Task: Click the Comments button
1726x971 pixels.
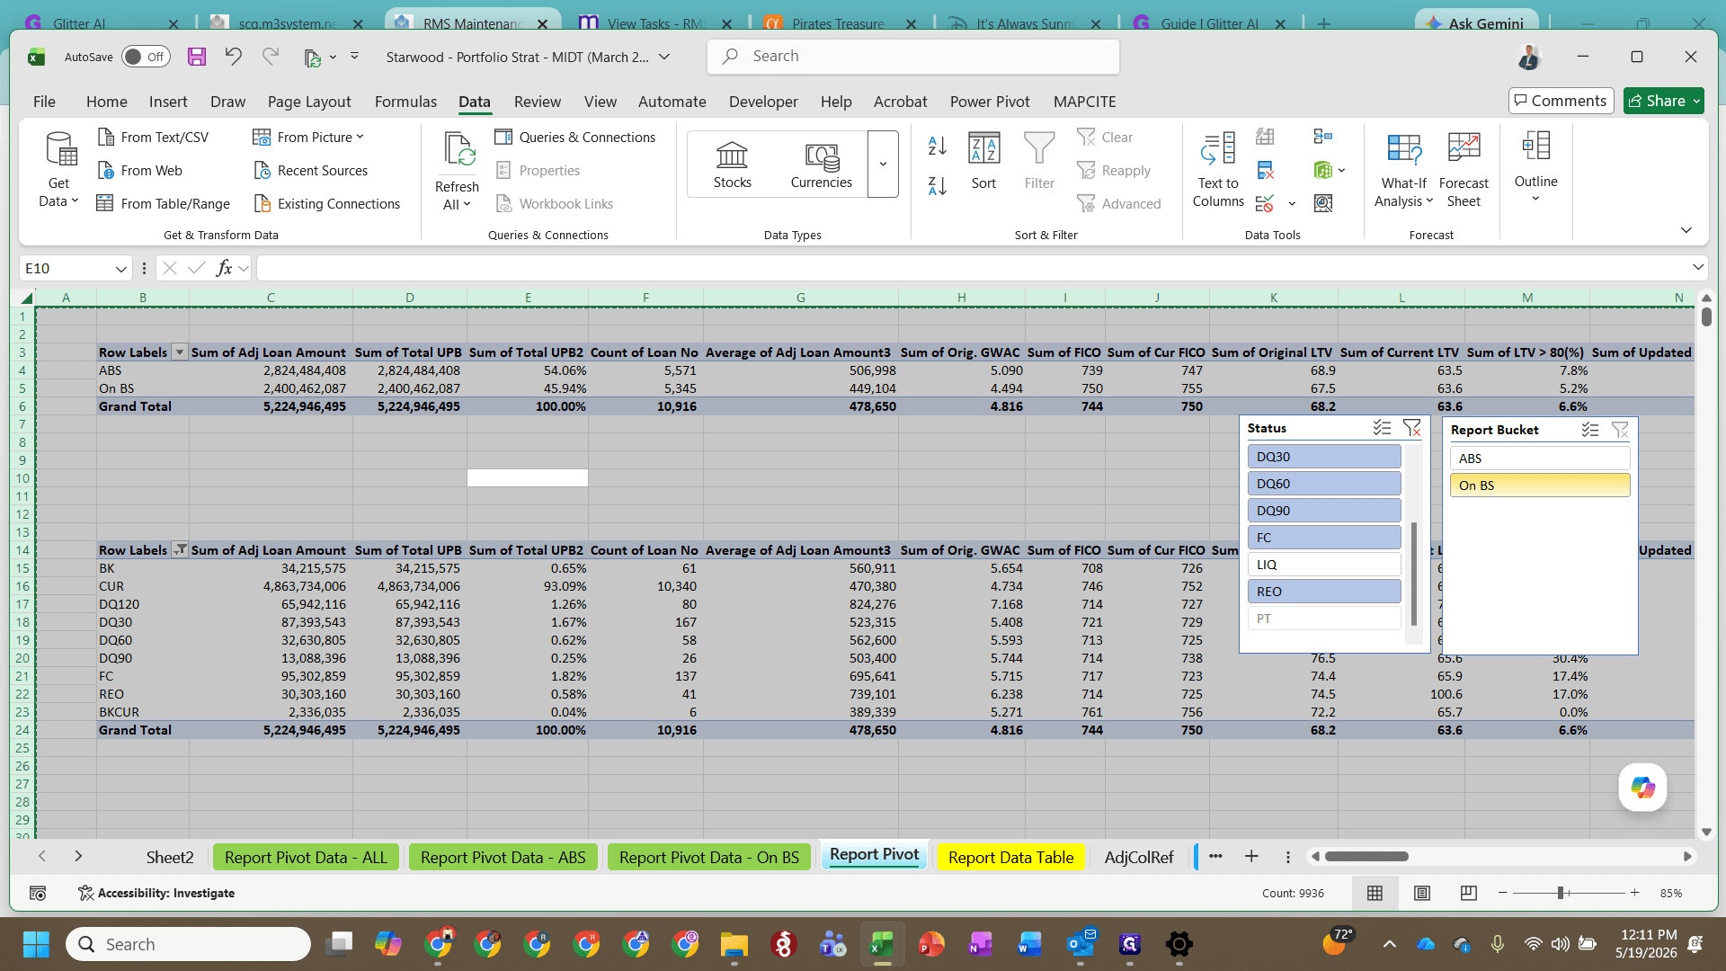Action: point(1561,101)
